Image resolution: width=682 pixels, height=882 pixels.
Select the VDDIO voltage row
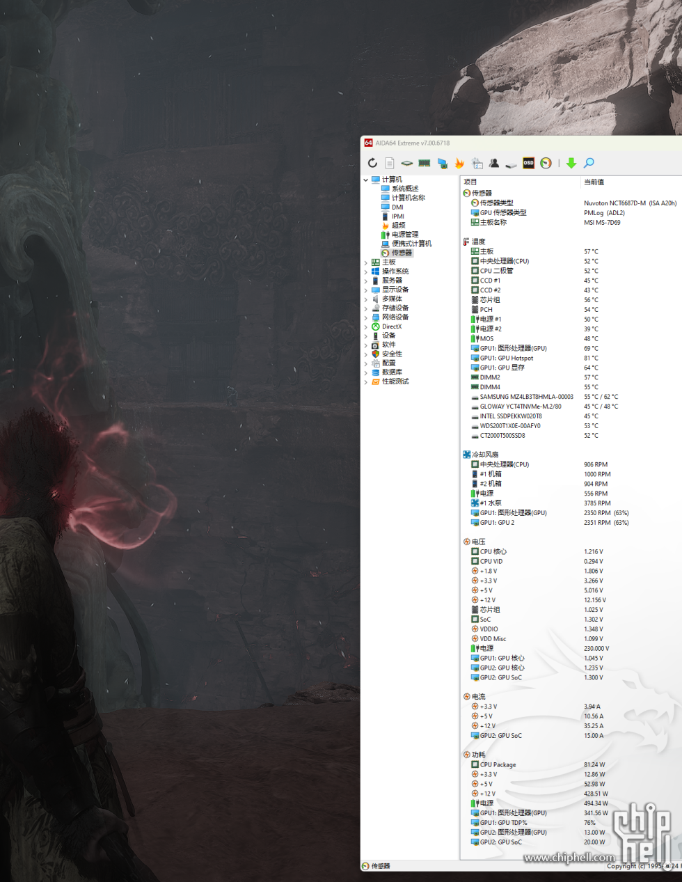pyautogui.click(x=571, y=629)
